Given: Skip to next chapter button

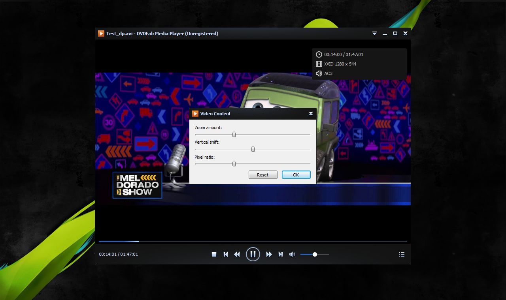Looking at the screenshot, I should [x=281, y=254].
